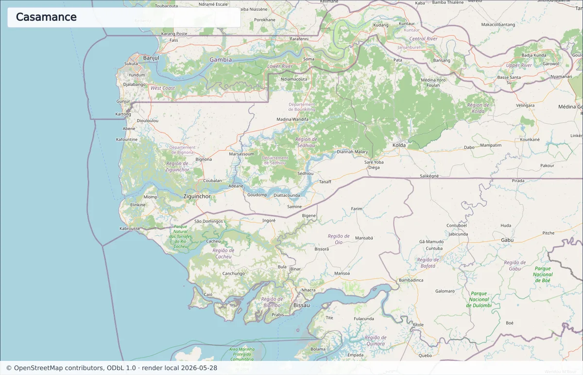Click the Região de Biombo label
Screen dimensions: 583x375
click(x=272, y=302)
